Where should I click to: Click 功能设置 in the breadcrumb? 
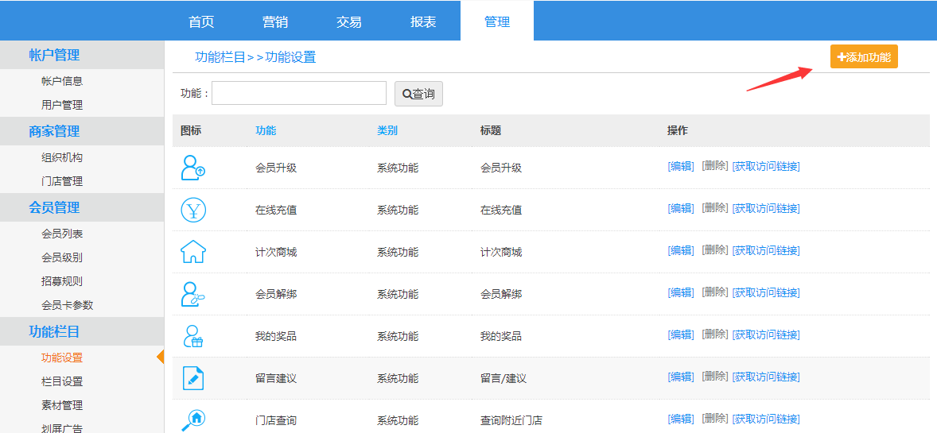[290, 57]
